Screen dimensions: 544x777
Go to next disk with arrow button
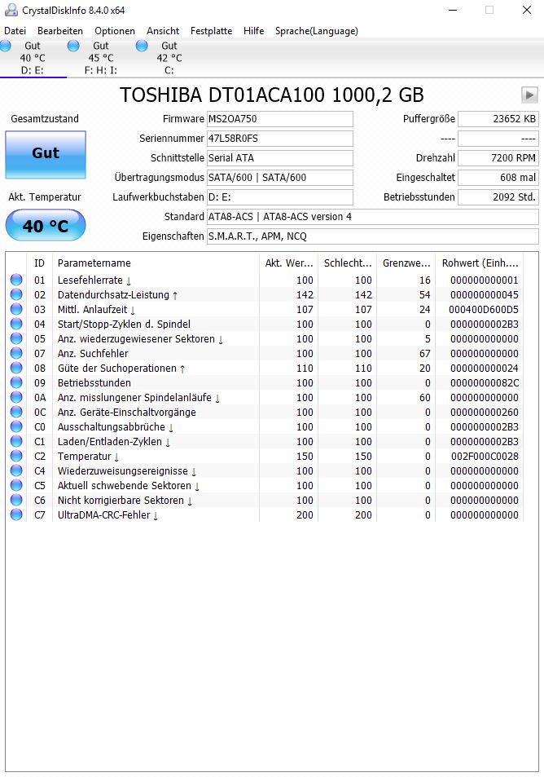coord(529,95)
